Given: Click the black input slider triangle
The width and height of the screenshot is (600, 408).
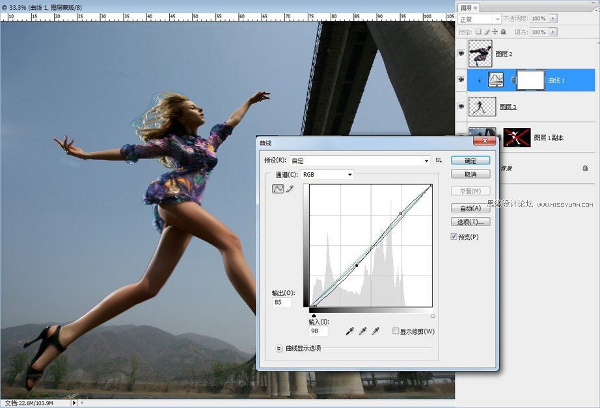Looking at the screenshot, I should tap(314, 316).
